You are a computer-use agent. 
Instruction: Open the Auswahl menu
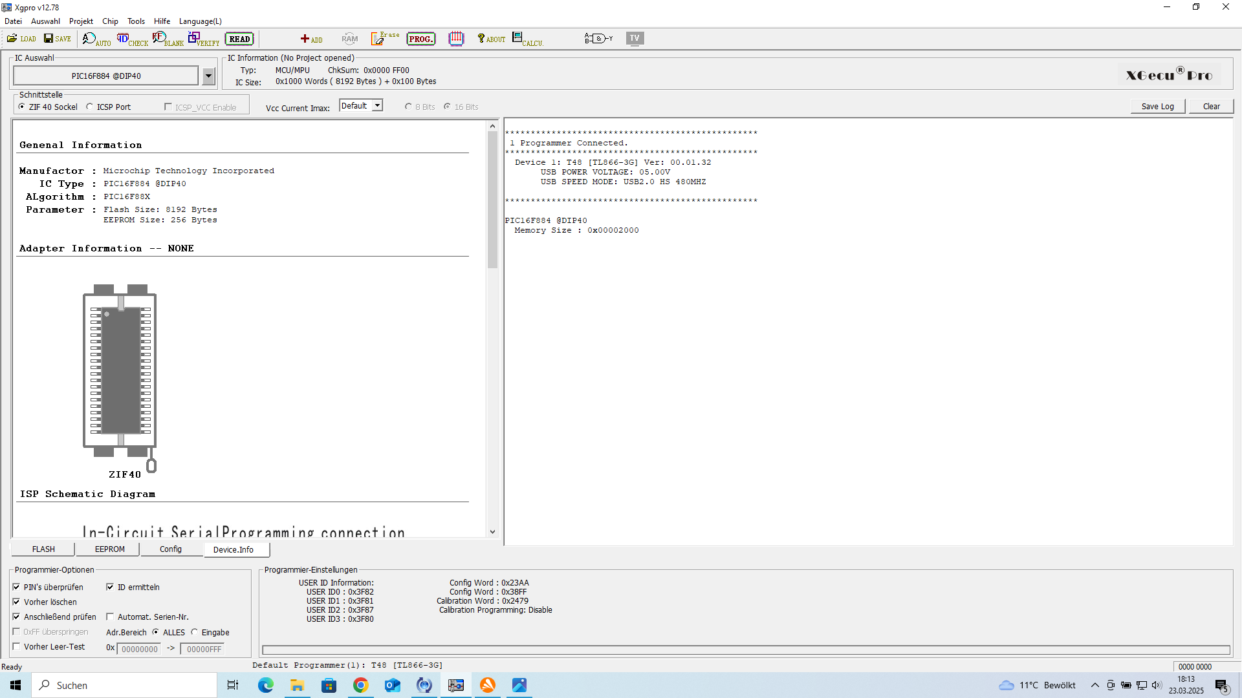click(x=45, y=21)
